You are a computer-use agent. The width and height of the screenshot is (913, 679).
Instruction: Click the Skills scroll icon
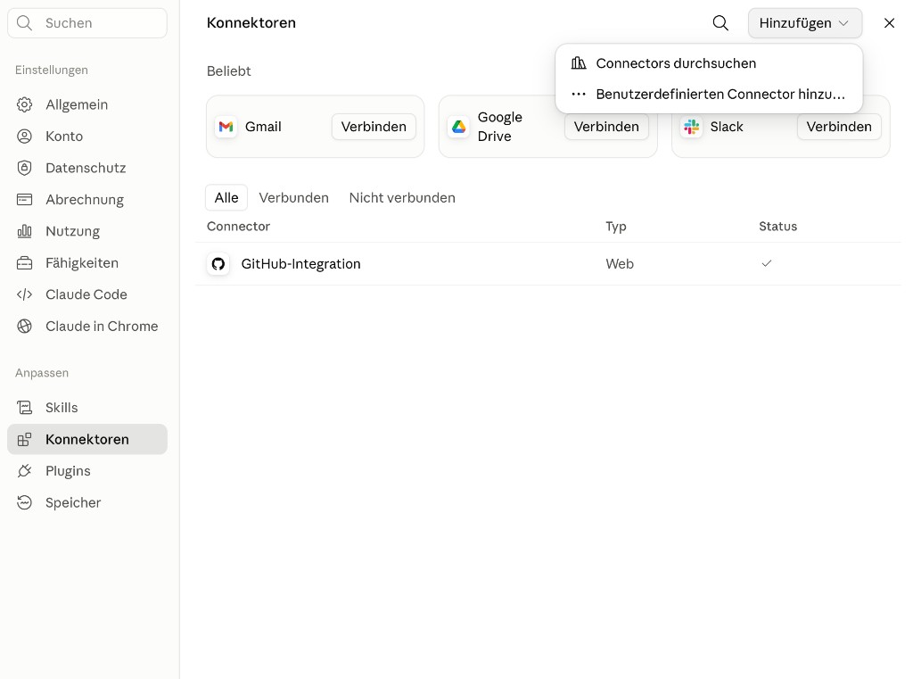coord(24,408)
